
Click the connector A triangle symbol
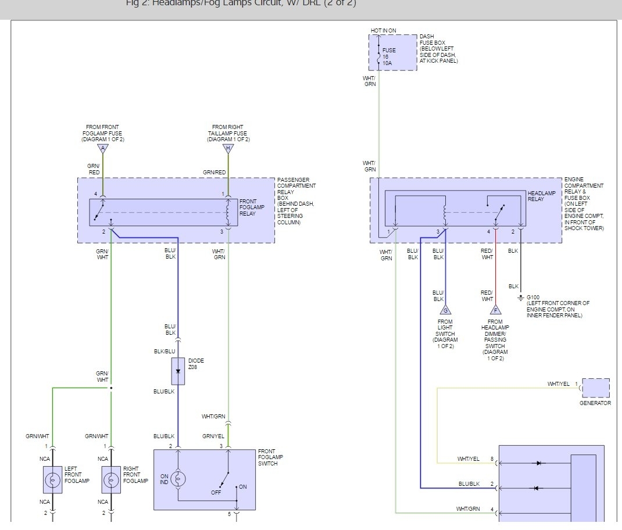103,149
